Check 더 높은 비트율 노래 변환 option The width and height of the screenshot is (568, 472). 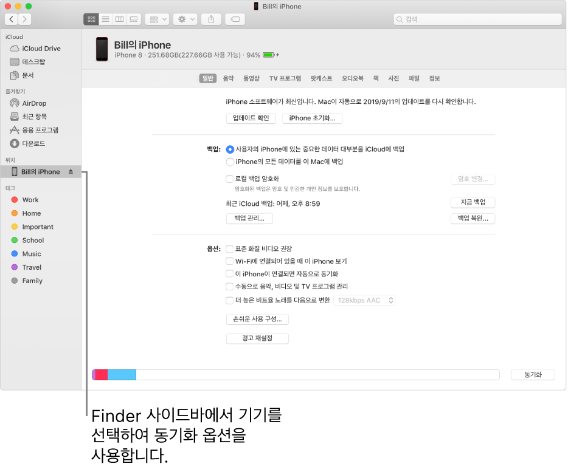tap(229, 301)
